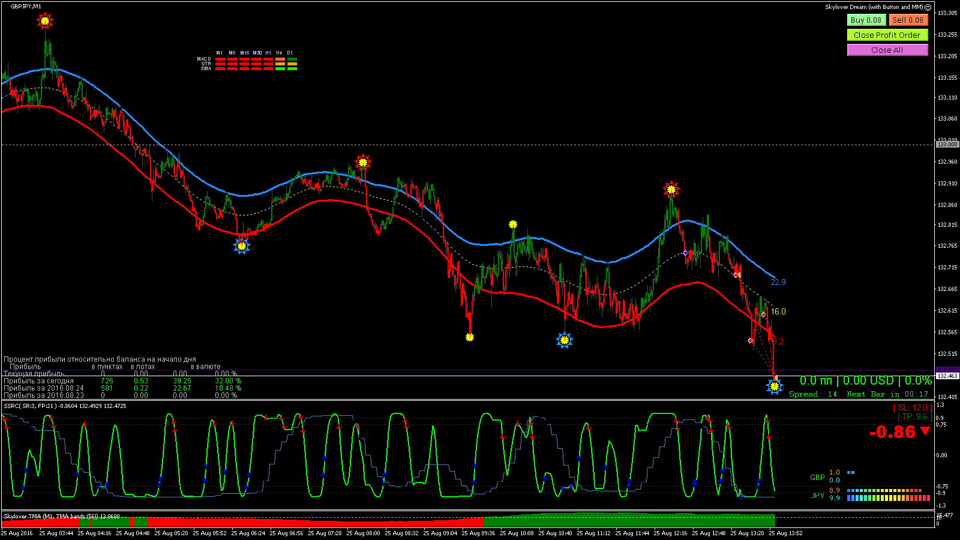Click the 'Spread: 14. Next Bar in 00:17' text
Screen dimensions: 960x540
[859, 394]
